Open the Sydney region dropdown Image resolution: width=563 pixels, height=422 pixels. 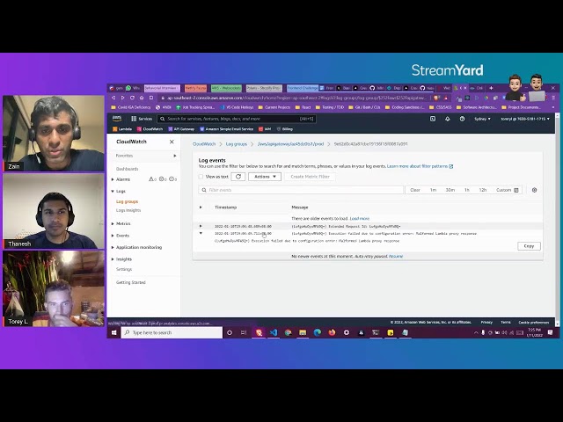(482, 119)
